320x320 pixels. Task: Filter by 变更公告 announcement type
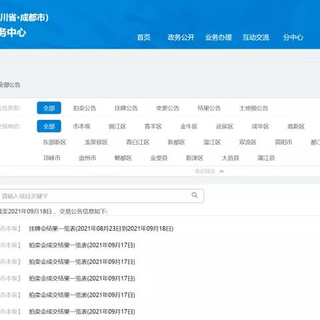pos(167,108)
